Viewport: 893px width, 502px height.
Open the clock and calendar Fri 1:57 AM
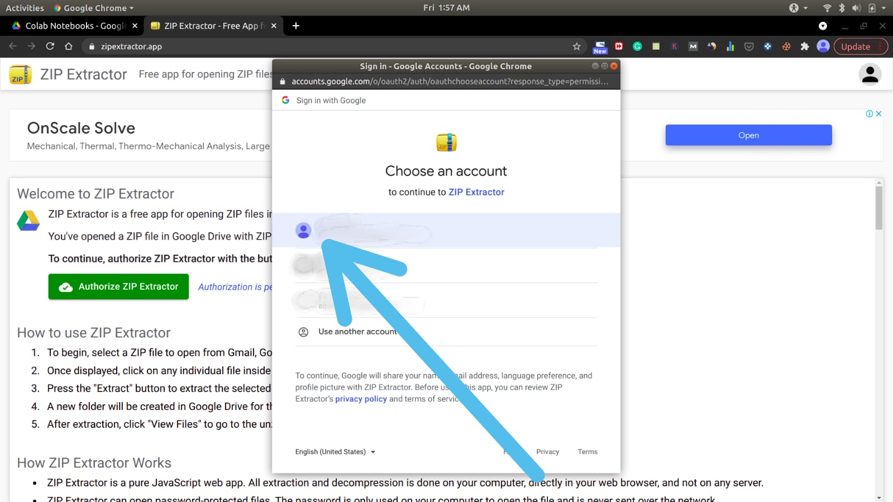446,8
